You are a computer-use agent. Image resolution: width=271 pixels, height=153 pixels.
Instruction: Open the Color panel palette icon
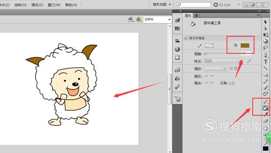pos(177,20)
